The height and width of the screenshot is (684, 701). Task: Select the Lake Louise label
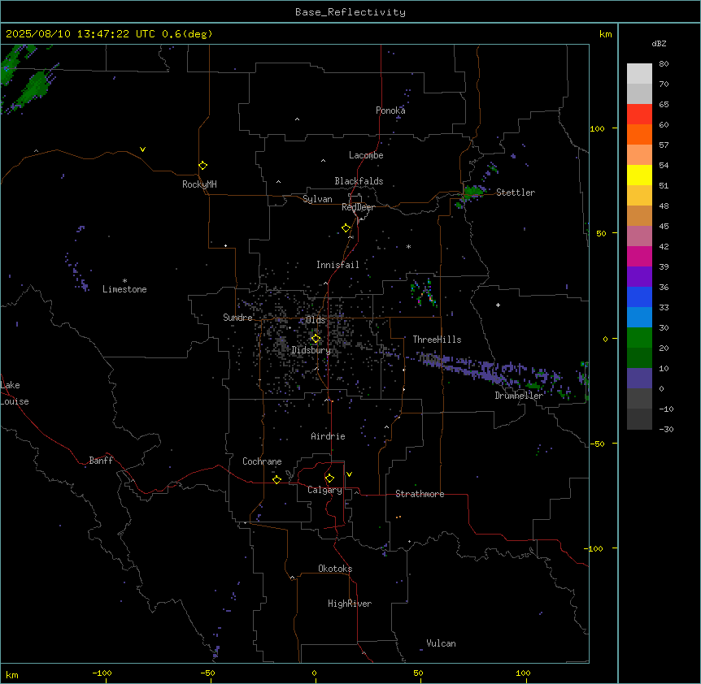pyautogui.click(x=14, y=393)
